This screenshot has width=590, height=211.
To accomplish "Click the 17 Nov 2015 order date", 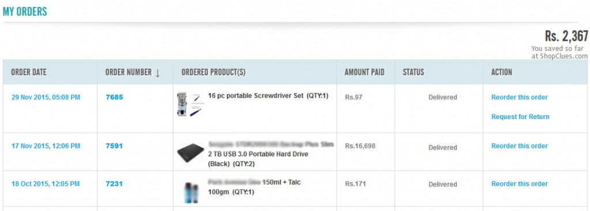I will tap(46, 146).
